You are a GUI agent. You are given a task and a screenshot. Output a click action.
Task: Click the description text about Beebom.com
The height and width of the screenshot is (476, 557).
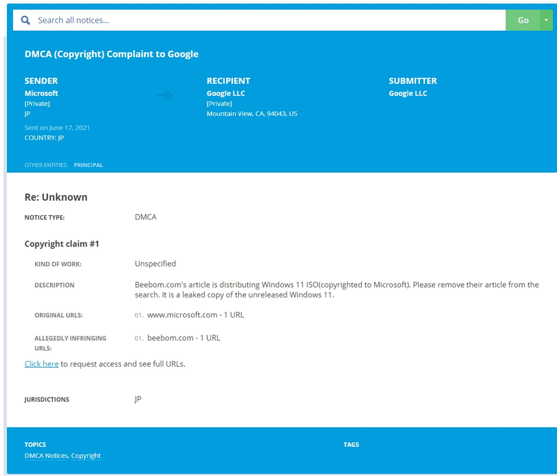point(337,289)
